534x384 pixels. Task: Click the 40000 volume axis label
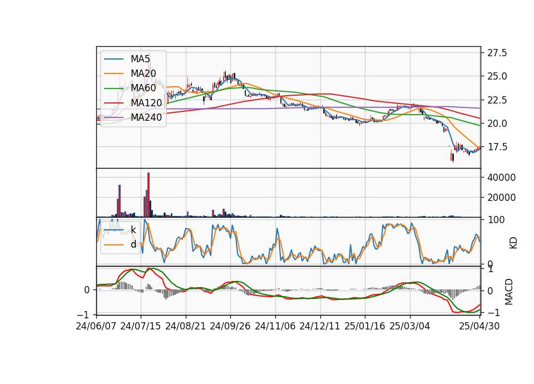pos(501,178)
